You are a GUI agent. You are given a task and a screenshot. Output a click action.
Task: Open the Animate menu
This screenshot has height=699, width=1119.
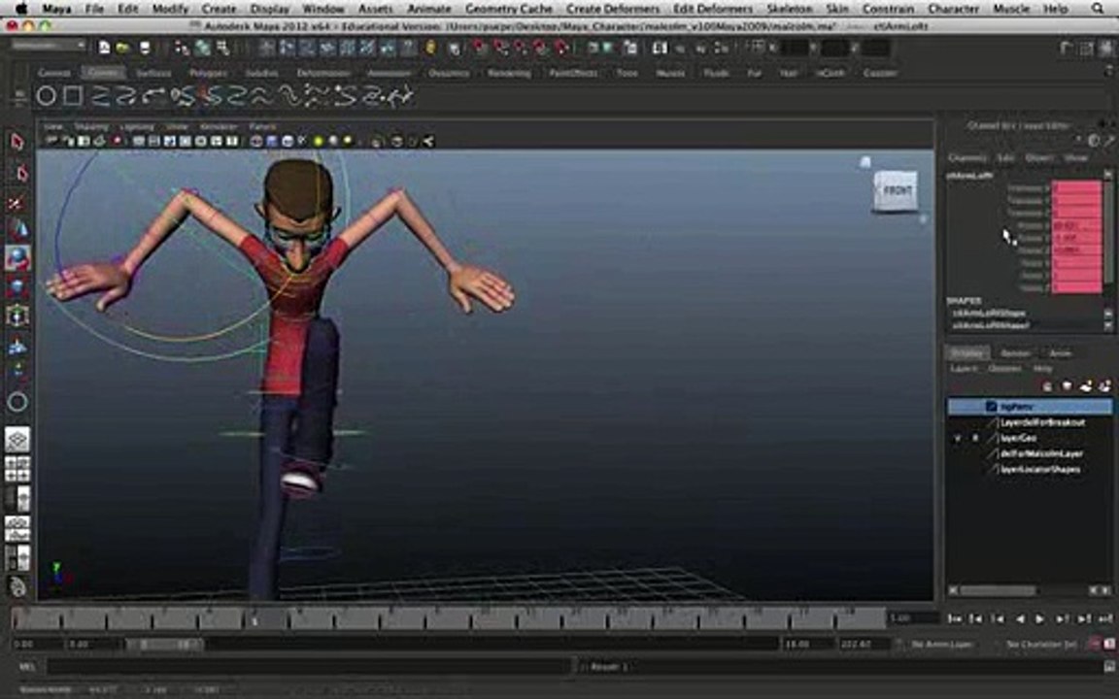pos(429,9)
